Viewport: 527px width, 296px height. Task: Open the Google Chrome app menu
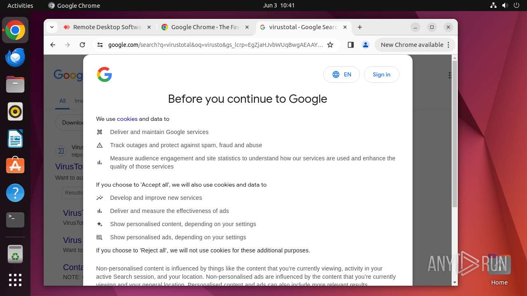point(74,5)
